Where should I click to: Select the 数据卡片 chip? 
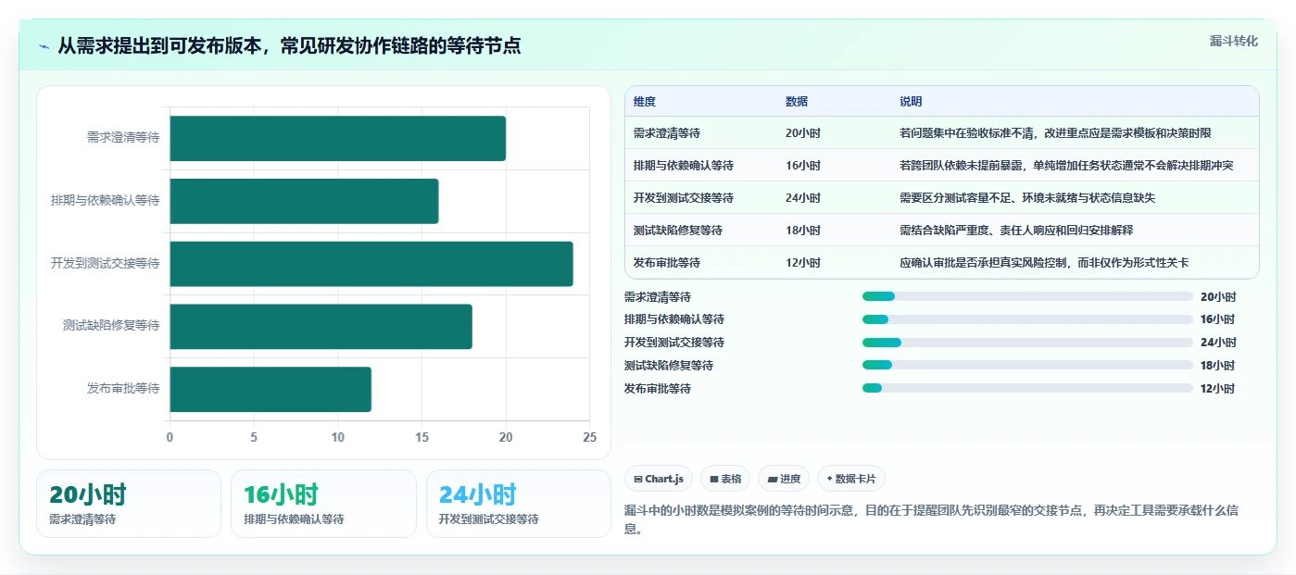tap(850, 479)
